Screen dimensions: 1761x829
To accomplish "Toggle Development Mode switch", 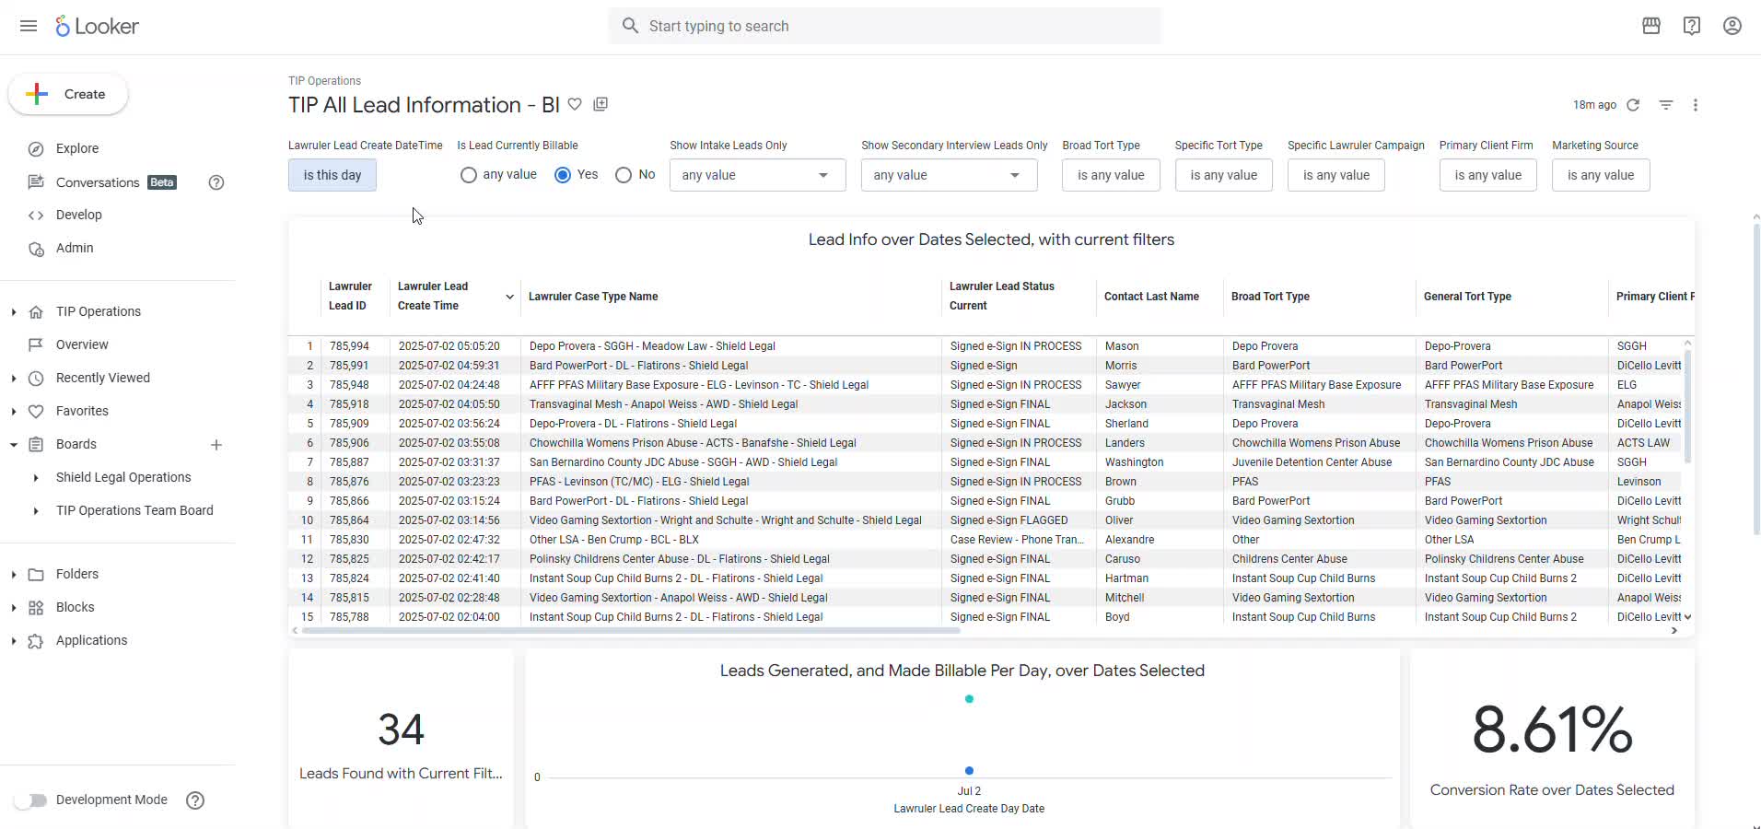I will tap(30, 800).
